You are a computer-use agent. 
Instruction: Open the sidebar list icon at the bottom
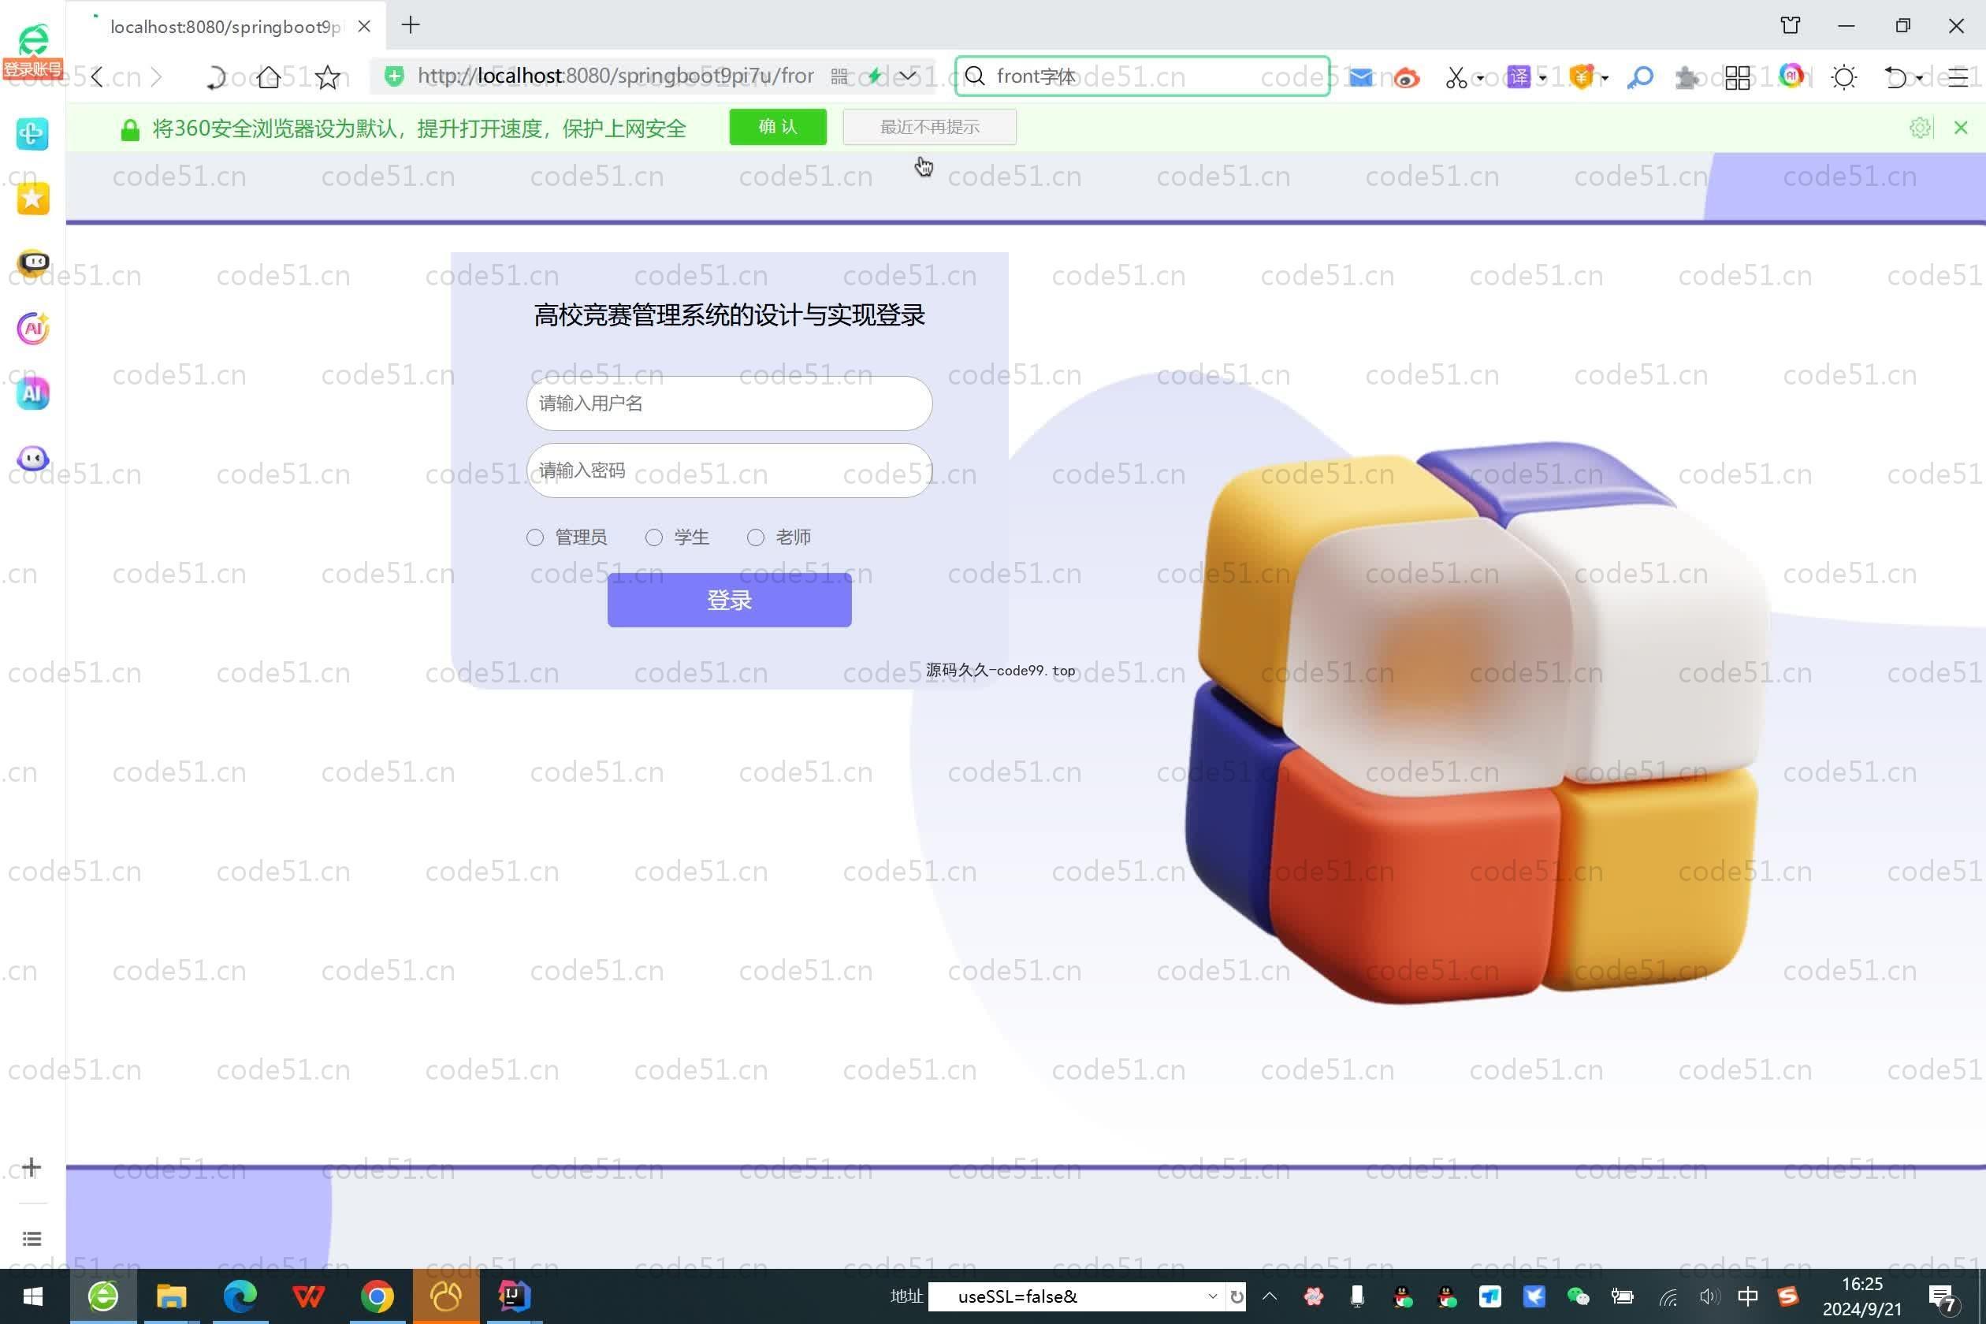32,1239
